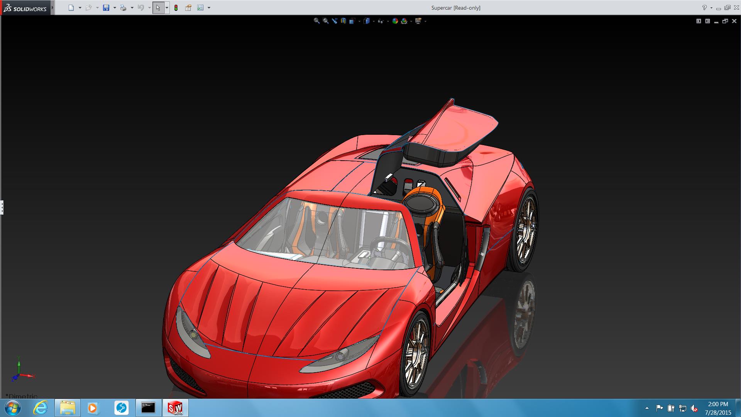Image resolution: width=741 pixels, height=417 pixels.
Task: Click the New document icon
Action: click(71, 8)
